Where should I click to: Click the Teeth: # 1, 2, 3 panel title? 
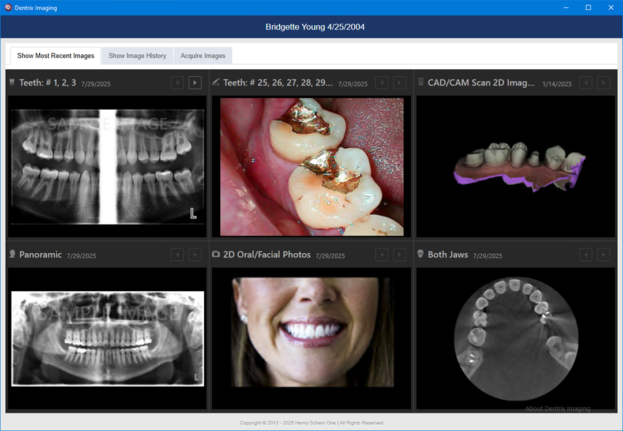click(48, 83)
